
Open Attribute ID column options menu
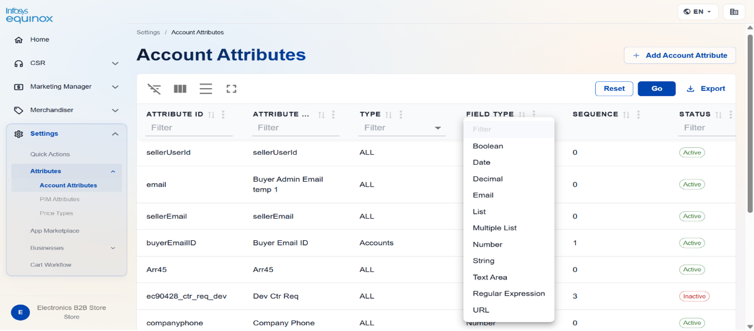223,115
